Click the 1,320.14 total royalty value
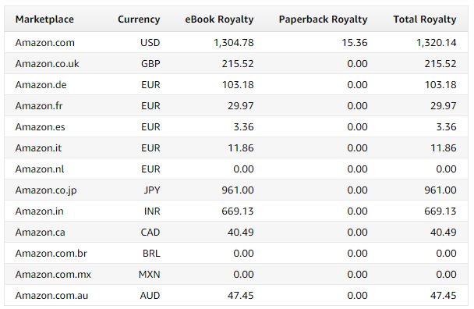Viewport: 474px width, 309px height. coord(437,43)
